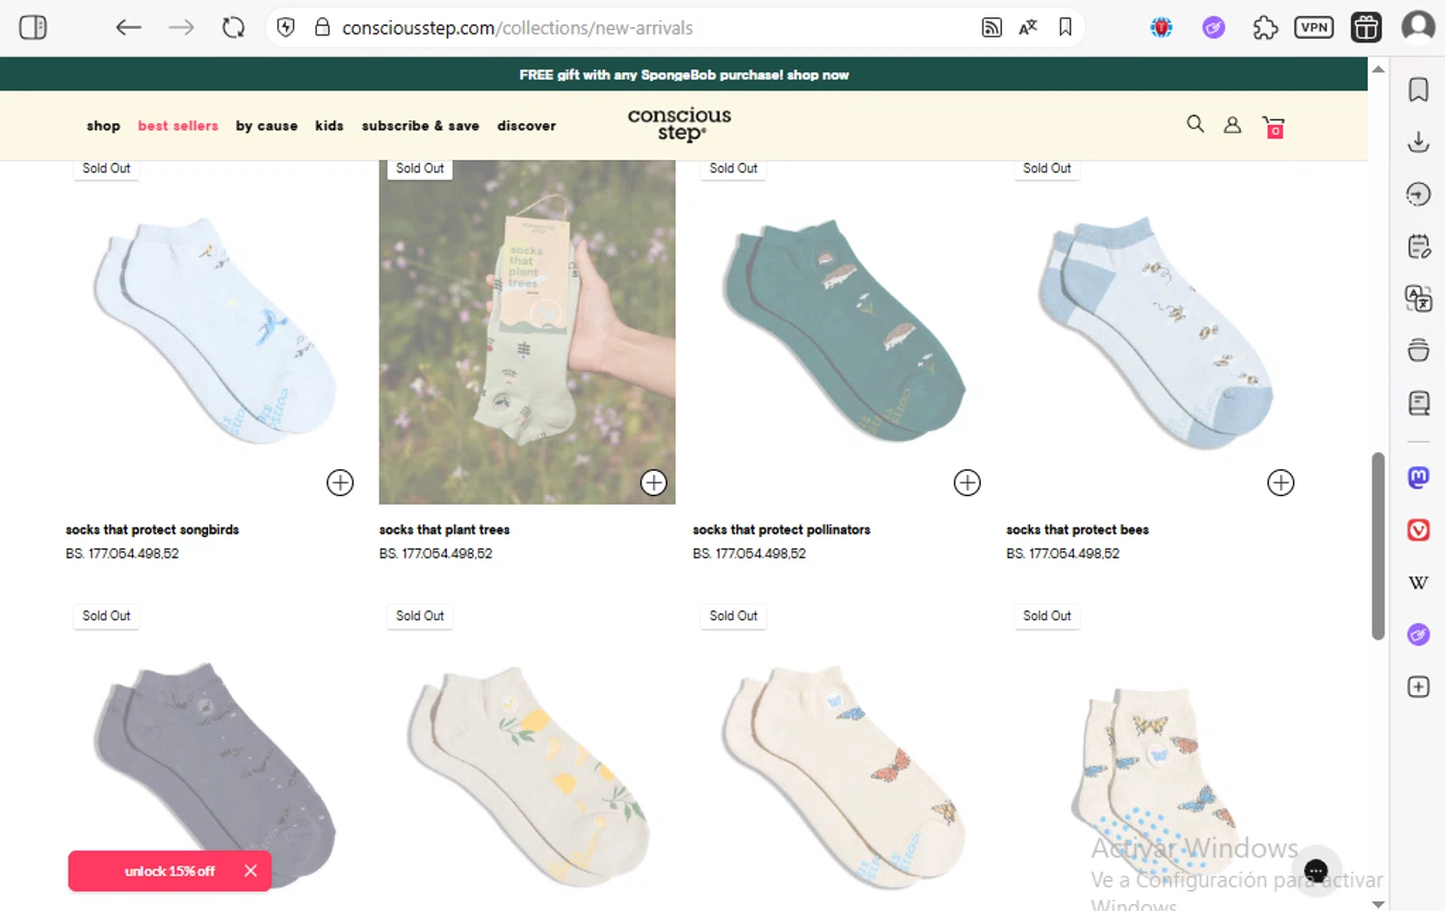1445x911 pixels.
Task: Open the downloads panel in side bar
Action: tap(1418, 143)
